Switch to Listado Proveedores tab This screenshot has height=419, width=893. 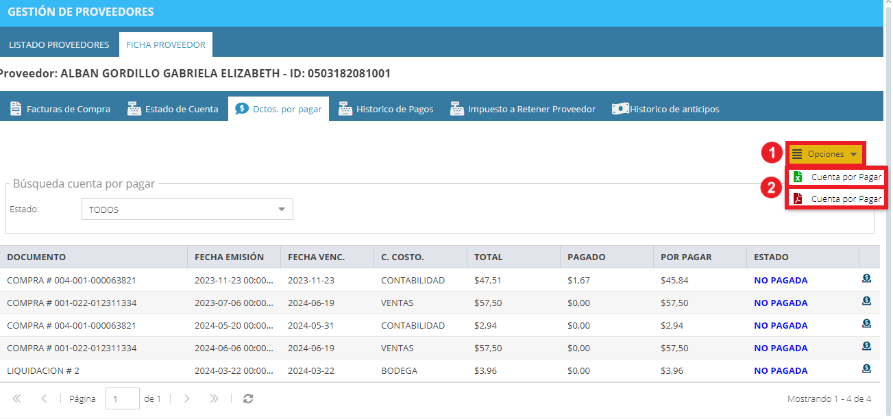tap(59, 45)
